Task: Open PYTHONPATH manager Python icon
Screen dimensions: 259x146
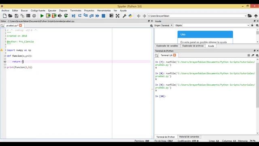Action: pyautogui.click(x=130, y=16)
